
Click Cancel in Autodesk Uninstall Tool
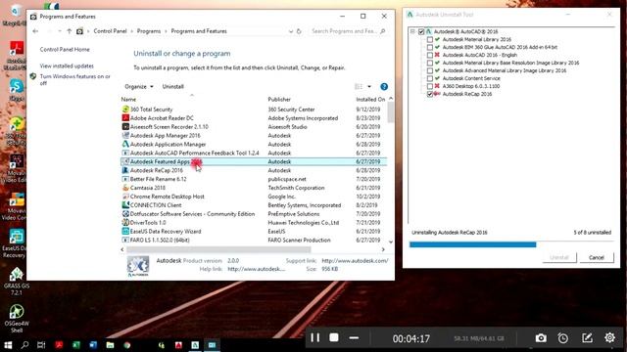coord(596,257)
